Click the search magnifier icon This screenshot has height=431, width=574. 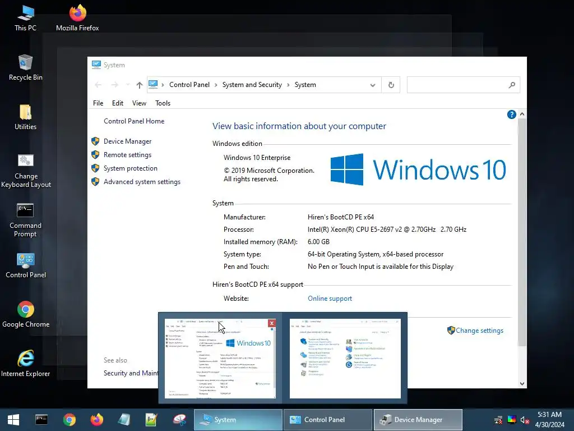click(x=512, y=85)
